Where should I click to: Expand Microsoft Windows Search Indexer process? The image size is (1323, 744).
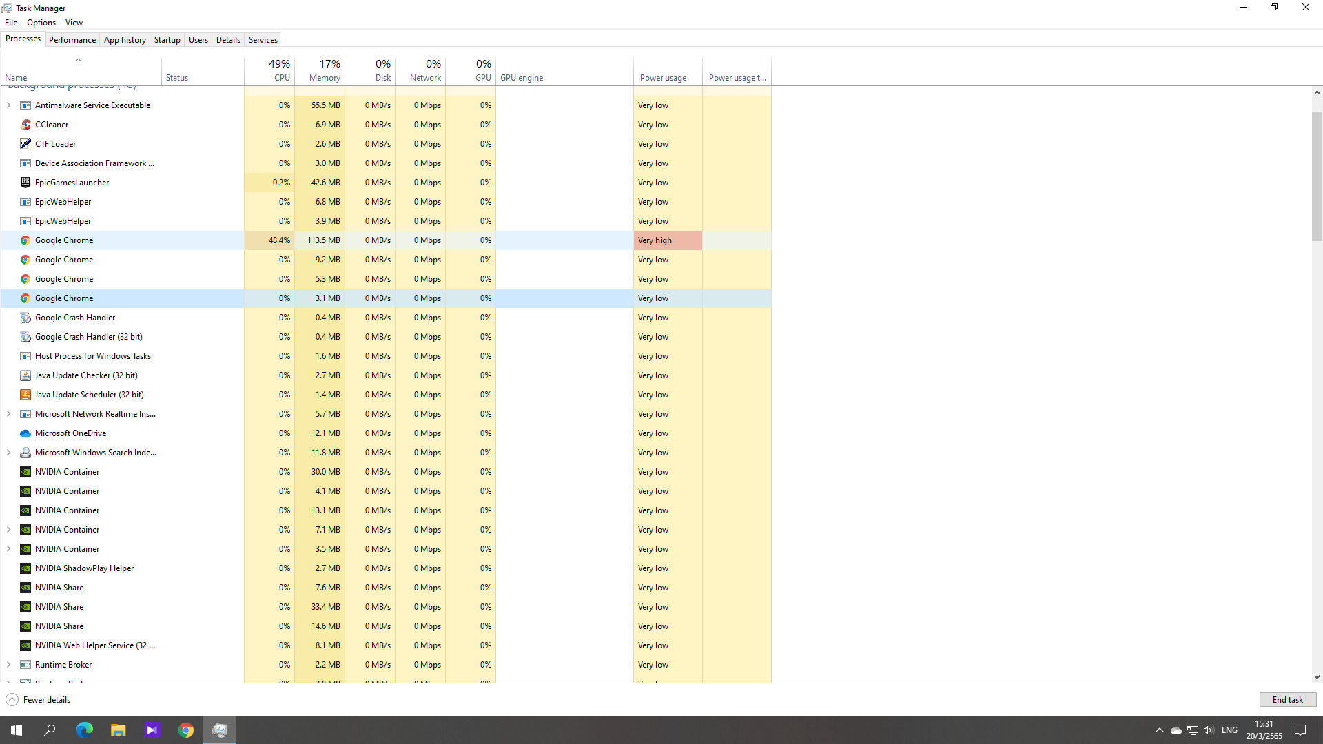click(x=8, y=453)
